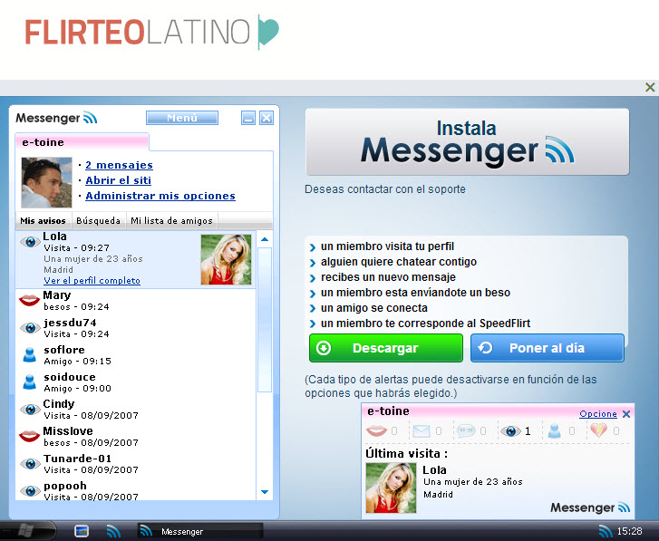Click the Instala Messenger banner

467,142
